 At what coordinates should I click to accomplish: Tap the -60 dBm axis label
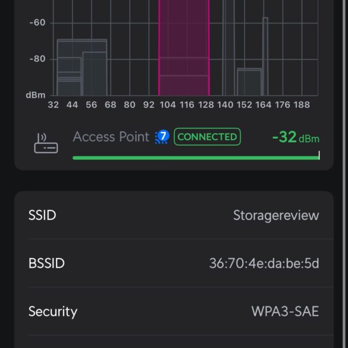click(37, 23)
